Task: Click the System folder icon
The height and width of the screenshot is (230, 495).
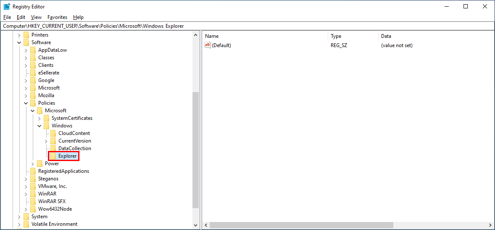Action: [26, 217]
